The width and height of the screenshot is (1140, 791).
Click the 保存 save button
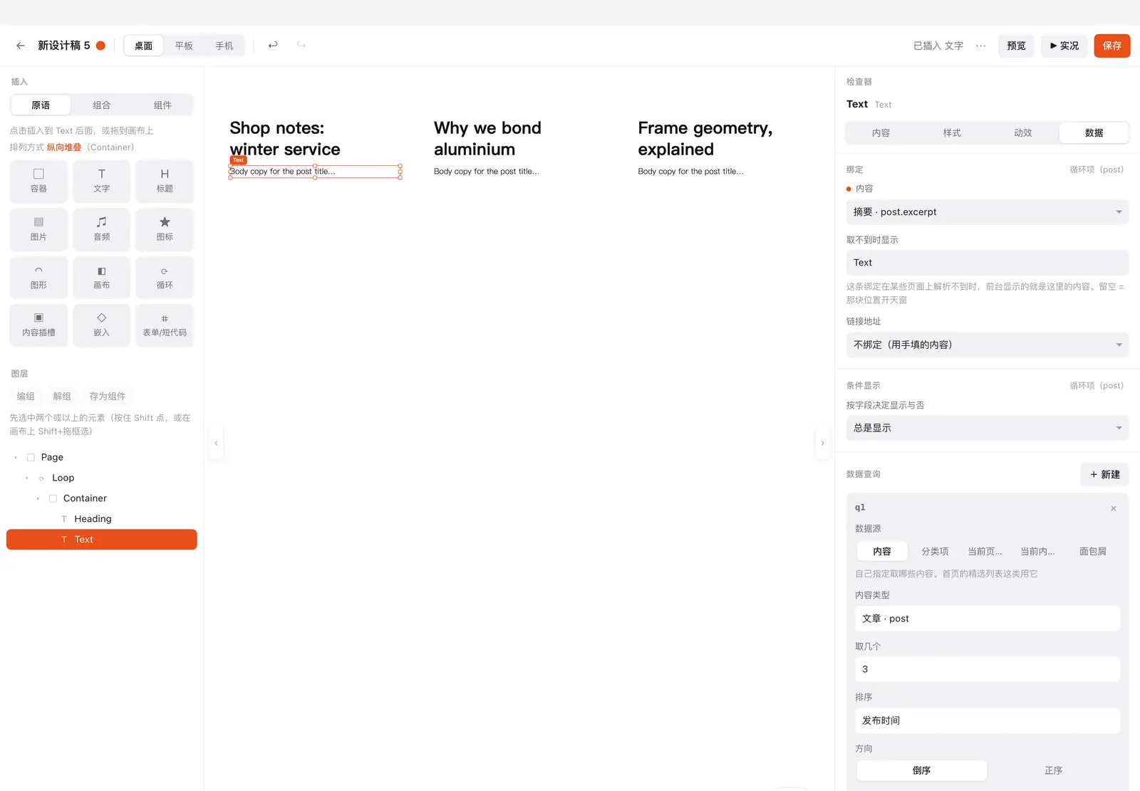[1112, 46]
